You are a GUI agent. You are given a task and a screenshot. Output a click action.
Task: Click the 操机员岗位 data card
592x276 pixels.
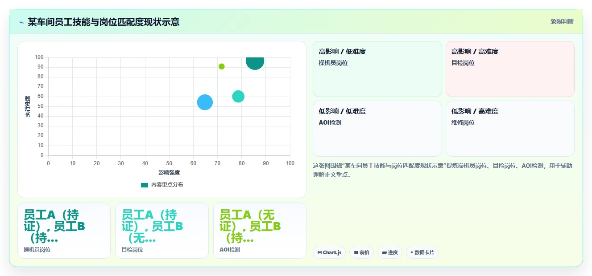click(64, 231)
